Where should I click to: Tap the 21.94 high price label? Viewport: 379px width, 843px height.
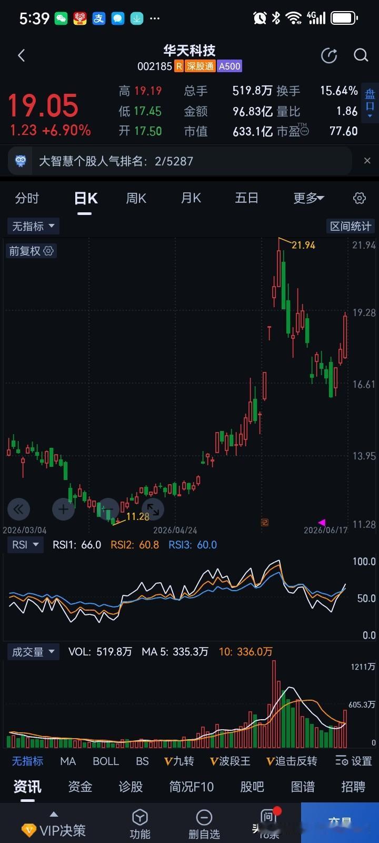click(303, 245)
